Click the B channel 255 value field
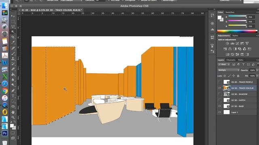 (x=251, y=26)
